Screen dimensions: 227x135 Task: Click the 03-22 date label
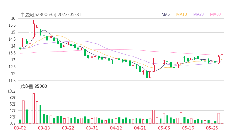(68, 128)
